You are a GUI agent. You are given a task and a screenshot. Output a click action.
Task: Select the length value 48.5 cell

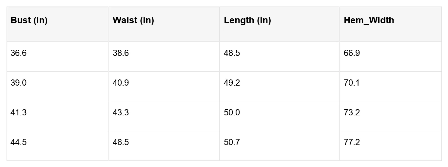click(280, 57)
